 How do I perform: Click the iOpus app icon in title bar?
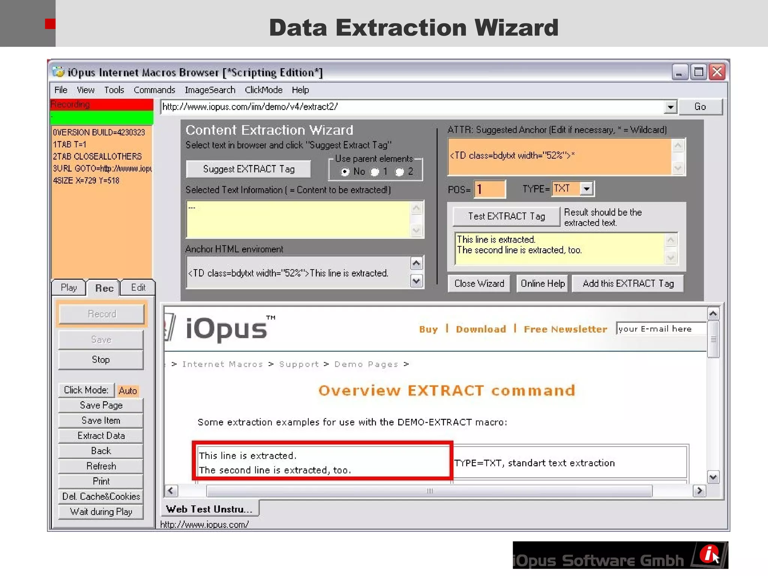click(x=58, y=72)
